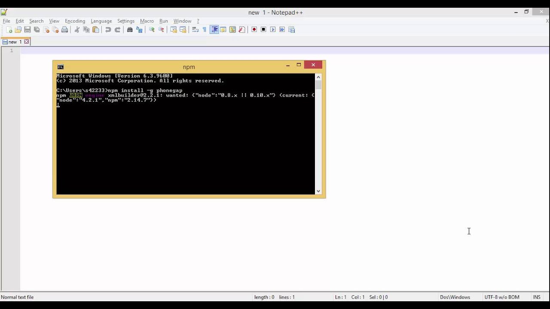Open the Search menu
The width and height of the screenshot is (550, 309).
click(37, 21)
